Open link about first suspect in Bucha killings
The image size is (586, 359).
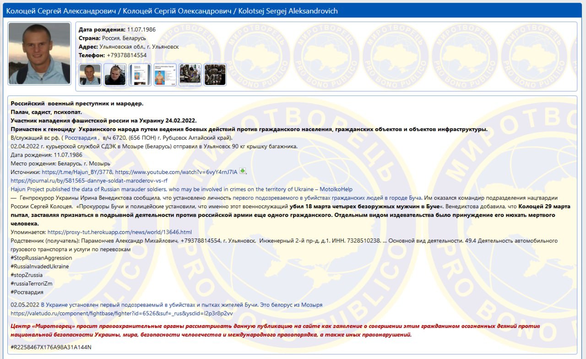pos(327,198)
